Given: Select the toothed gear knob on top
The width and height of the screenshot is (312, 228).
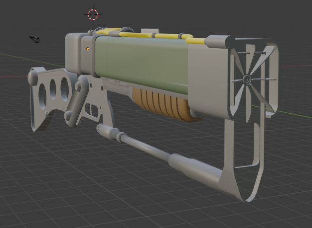Looking at the screenshot, I should (128, 29).
